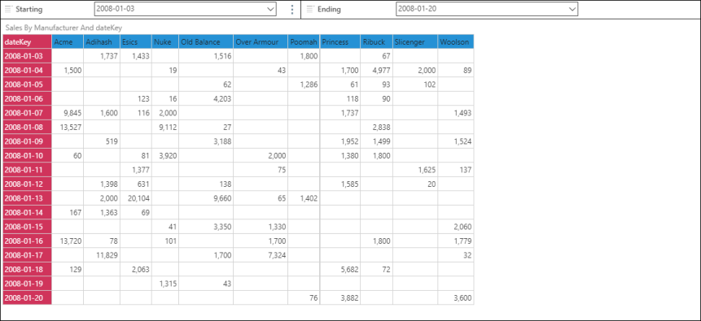This screenshot has width=701, height=321.
Task: Select the 9,112 Nuke cell
Action: coord(165,128)
